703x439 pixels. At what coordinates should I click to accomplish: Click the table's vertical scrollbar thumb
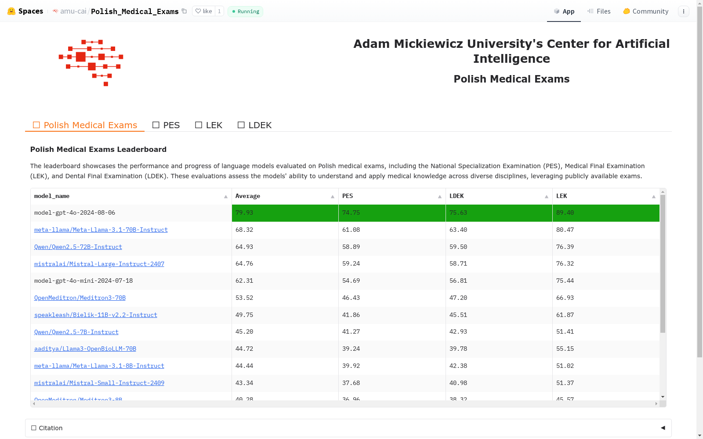click(x=663, y=263)
